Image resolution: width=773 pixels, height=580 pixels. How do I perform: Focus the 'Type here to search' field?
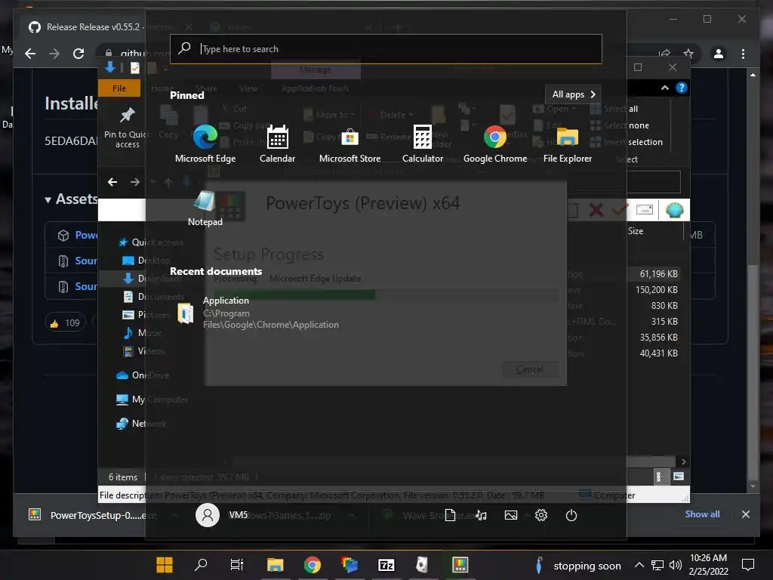[386, 49]
